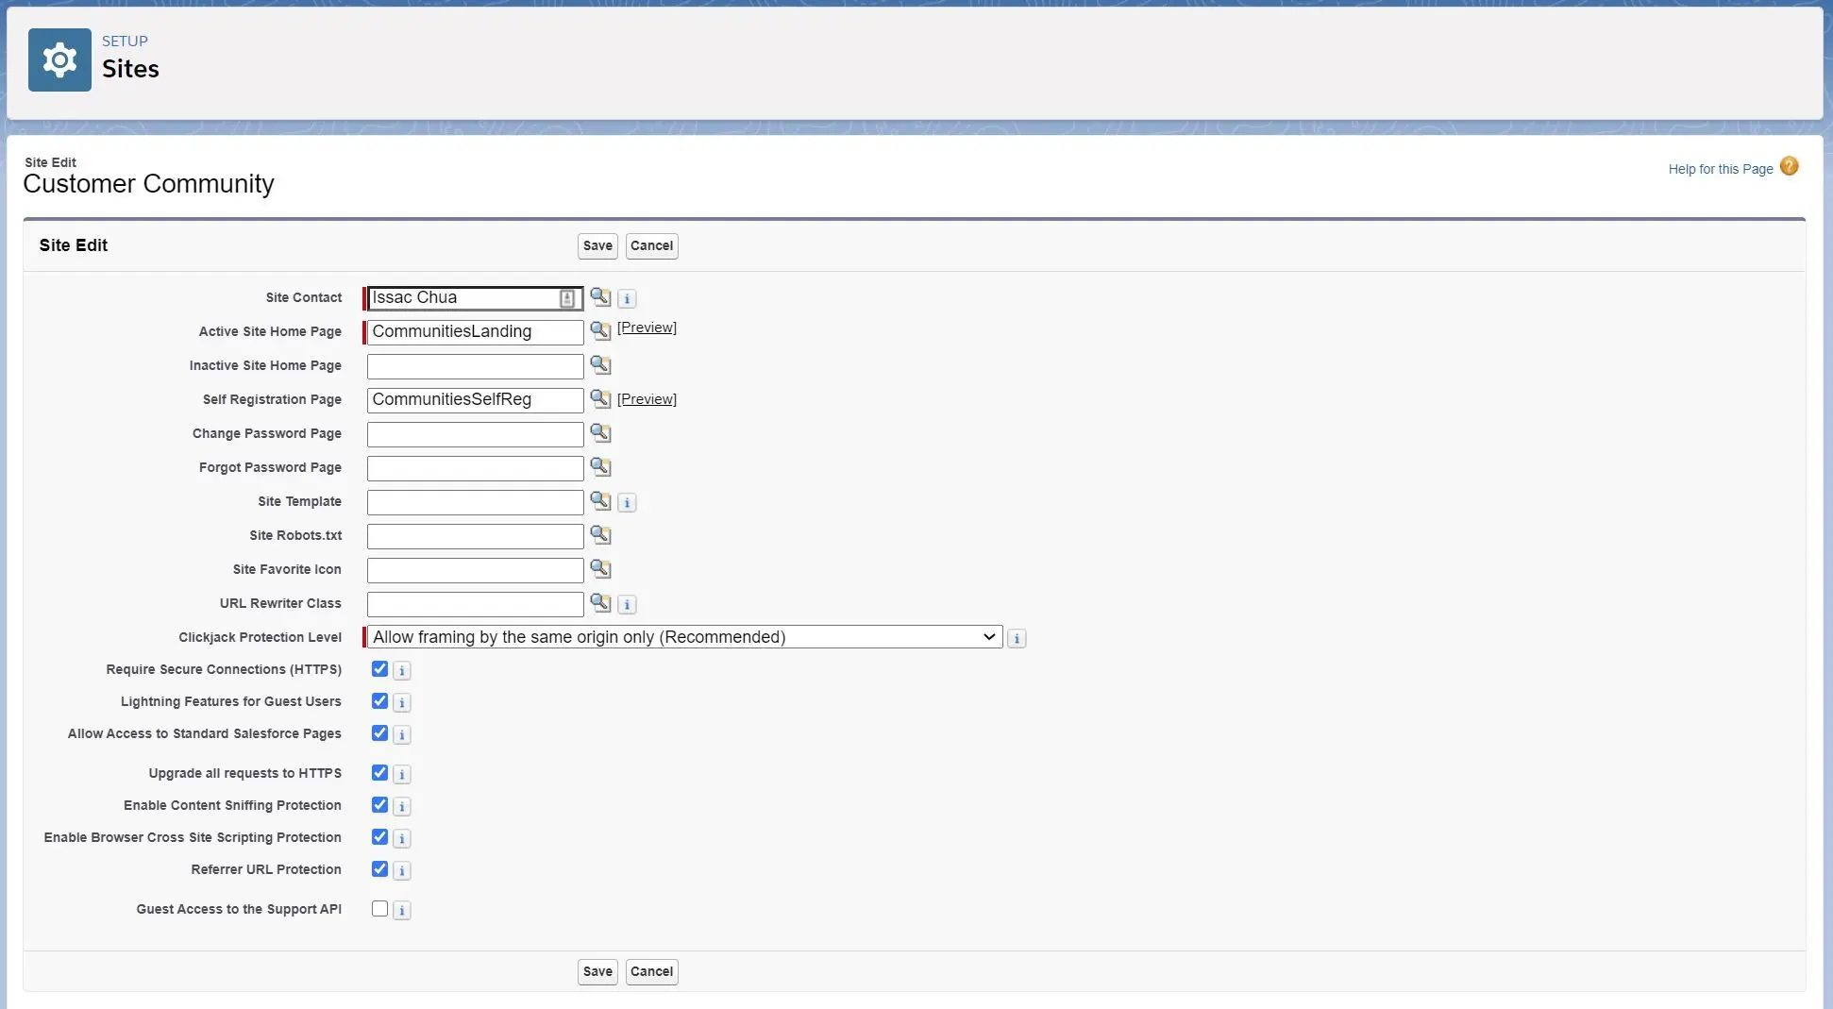1833x1009 pixels.
Task: Toggle Upgrade all requests to HTTPS checkbox
Action: click(379, 773)
